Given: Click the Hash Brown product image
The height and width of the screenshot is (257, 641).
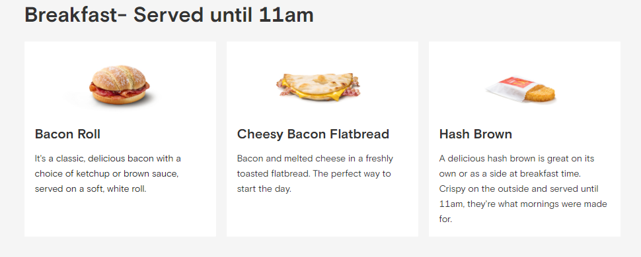Looking at the screenshot, I should [x=521, y=90].
